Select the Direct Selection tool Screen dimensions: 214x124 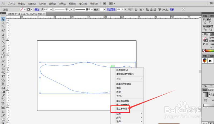tap(3, 23)
